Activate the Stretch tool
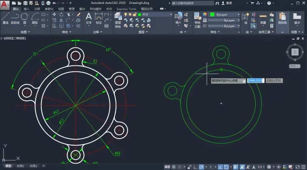Image resolution: width=307 pixels, height=170 pixels. click(54, 26)
